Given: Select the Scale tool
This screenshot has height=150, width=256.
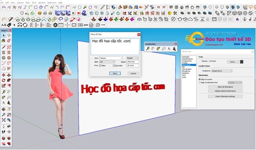Looking at the screenshot, I should pos(4,85).
